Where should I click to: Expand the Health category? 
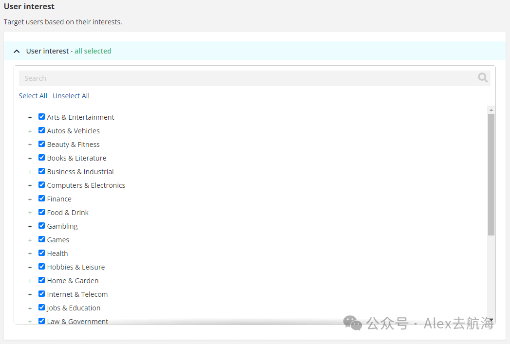coord(30,253)
